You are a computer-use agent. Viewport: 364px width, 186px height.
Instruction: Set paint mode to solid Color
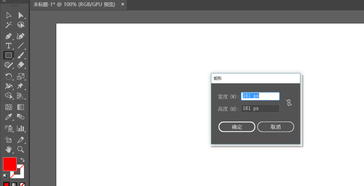coord(6,185)
